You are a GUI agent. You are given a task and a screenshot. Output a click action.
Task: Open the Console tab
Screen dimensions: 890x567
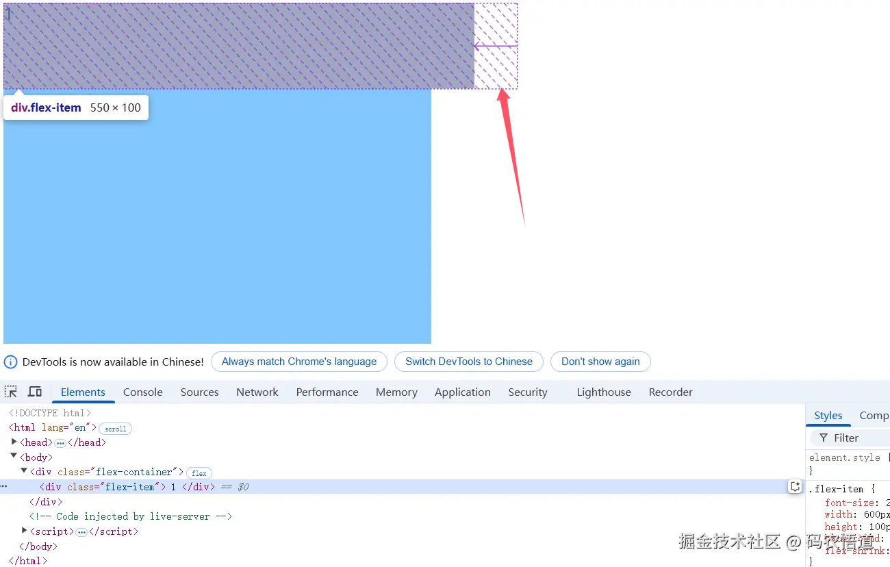coord(143,392)
